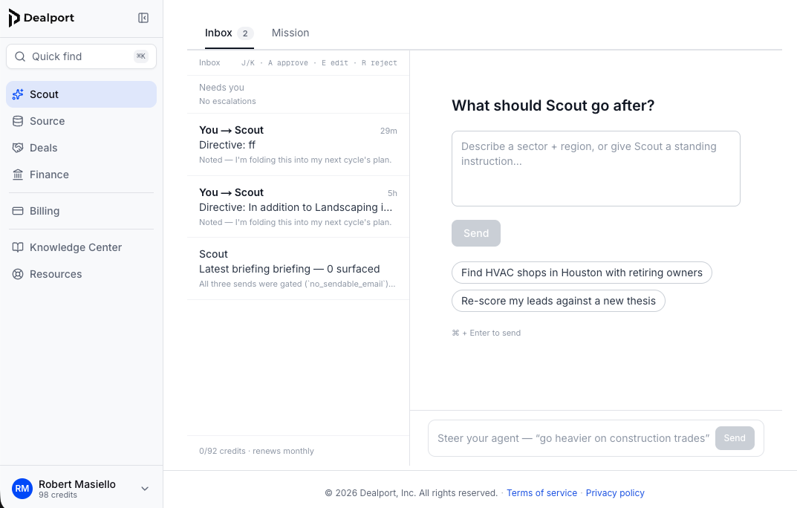Click the Source database icon
797x508 pixels.
pos(18,121)
